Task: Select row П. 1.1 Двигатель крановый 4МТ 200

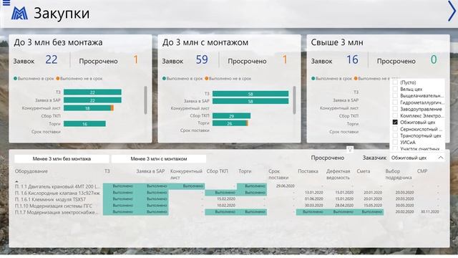Action: (x=57, y=186)
